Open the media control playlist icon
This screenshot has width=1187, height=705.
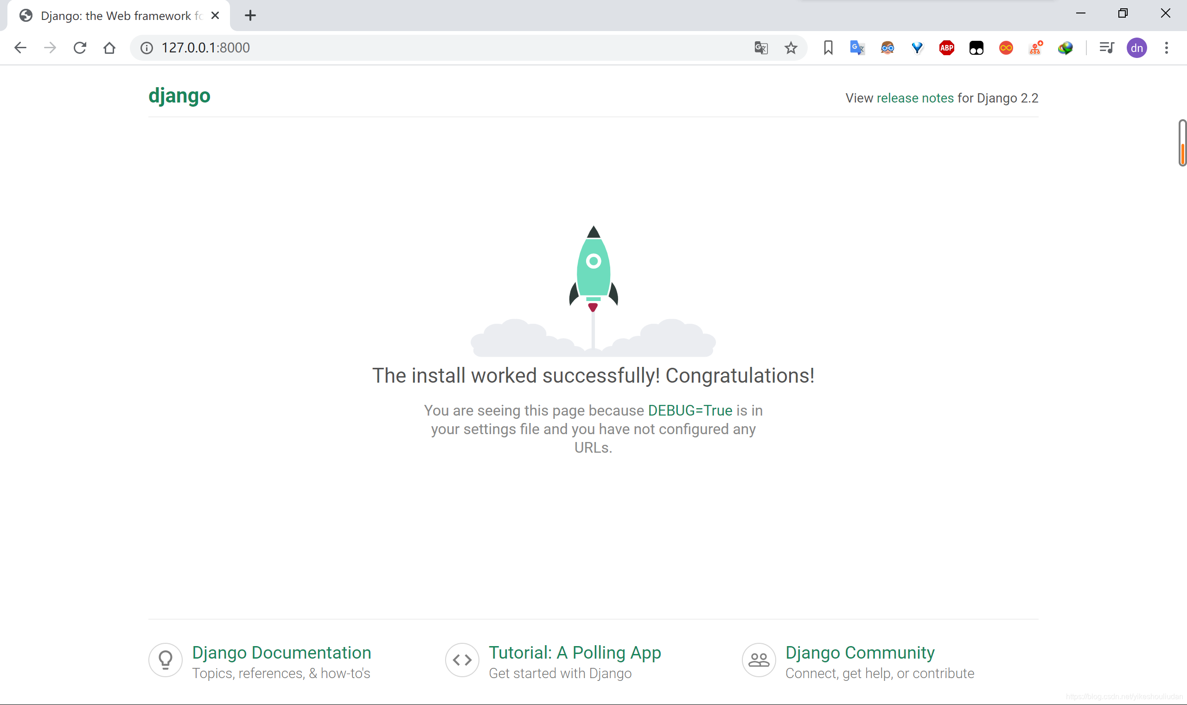click(x=1106, y=48)
